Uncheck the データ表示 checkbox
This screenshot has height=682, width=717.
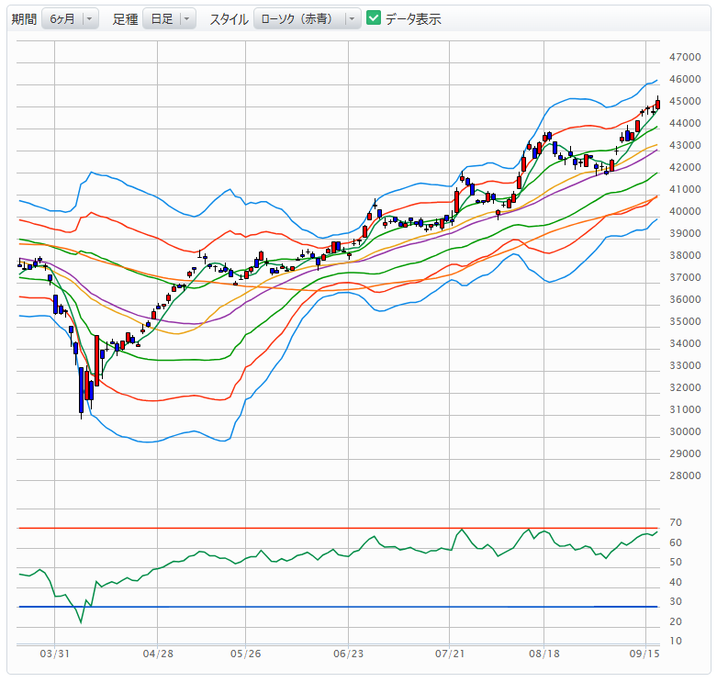[374, 18]
